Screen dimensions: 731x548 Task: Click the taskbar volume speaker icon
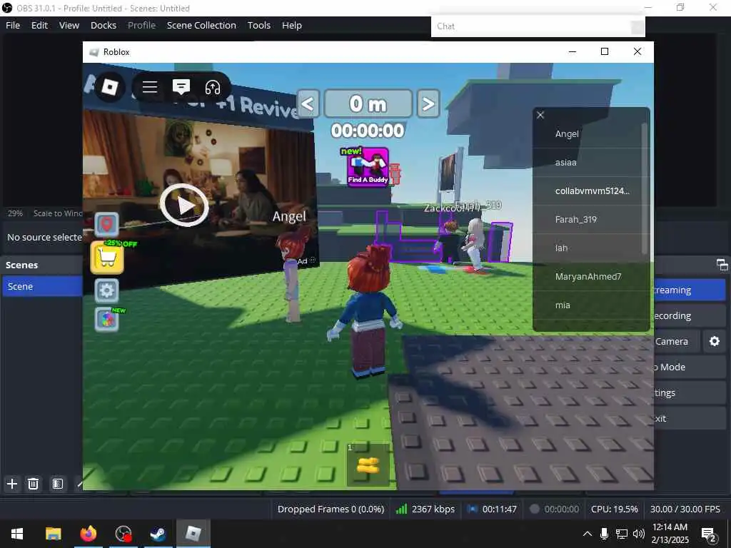coord(639,534)
